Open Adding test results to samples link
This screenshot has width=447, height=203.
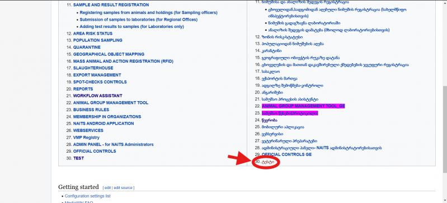pos(131,26)
